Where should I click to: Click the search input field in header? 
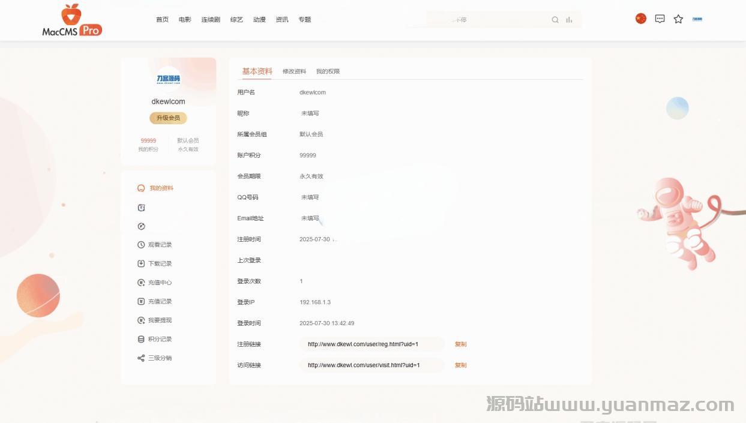(x=492, y=20)
